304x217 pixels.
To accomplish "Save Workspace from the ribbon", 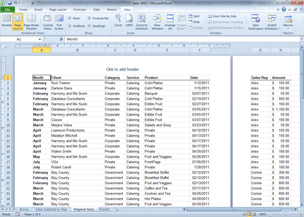I will [255, 22].
